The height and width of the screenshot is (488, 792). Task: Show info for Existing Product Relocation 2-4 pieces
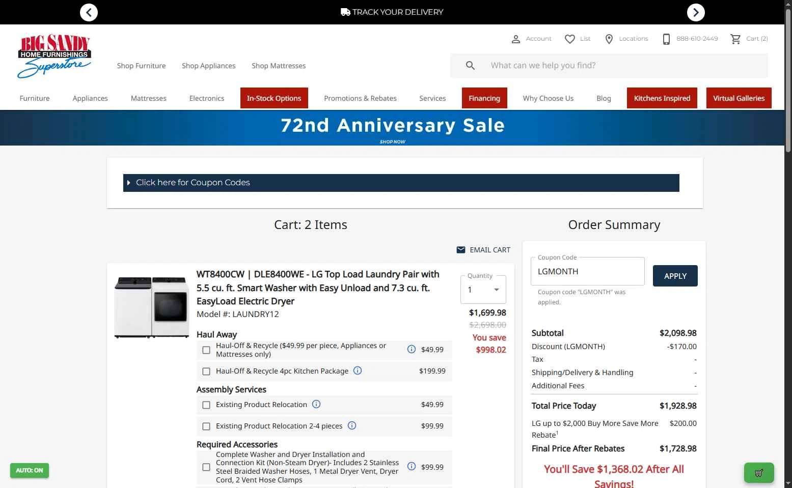tap(352, 425)
